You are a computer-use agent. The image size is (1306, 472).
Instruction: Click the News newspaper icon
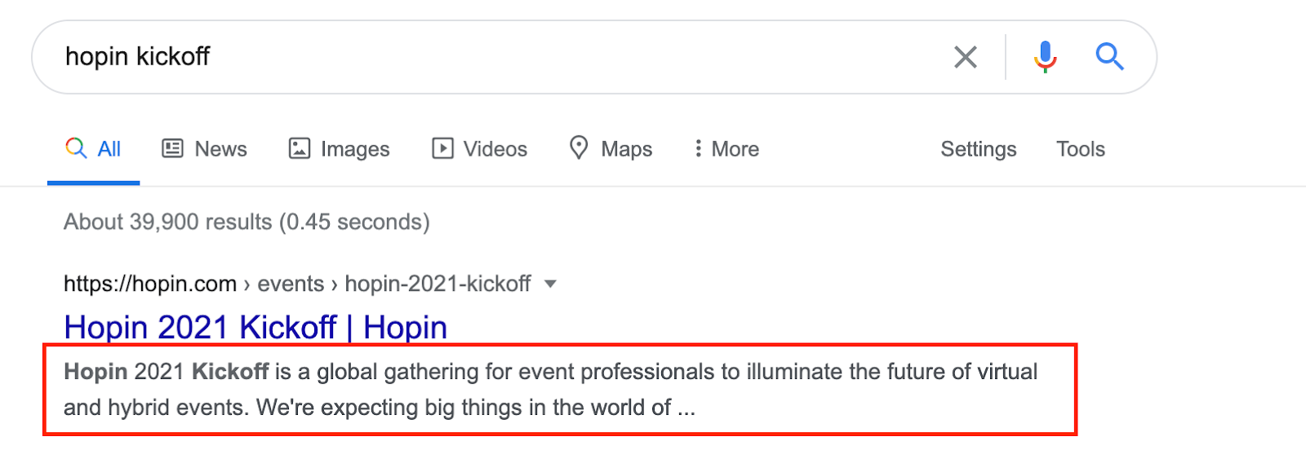(x=172, y=148)
